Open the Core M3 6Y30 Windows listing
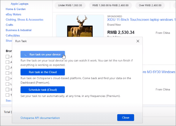 point(159,72)
